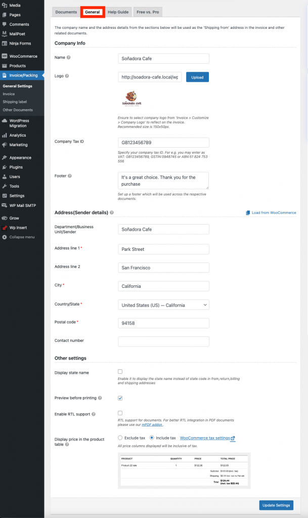This screenshot has height=518, width=308.
Task: Click the company logo thumbnail preview
Action: [x=131, y=98]
